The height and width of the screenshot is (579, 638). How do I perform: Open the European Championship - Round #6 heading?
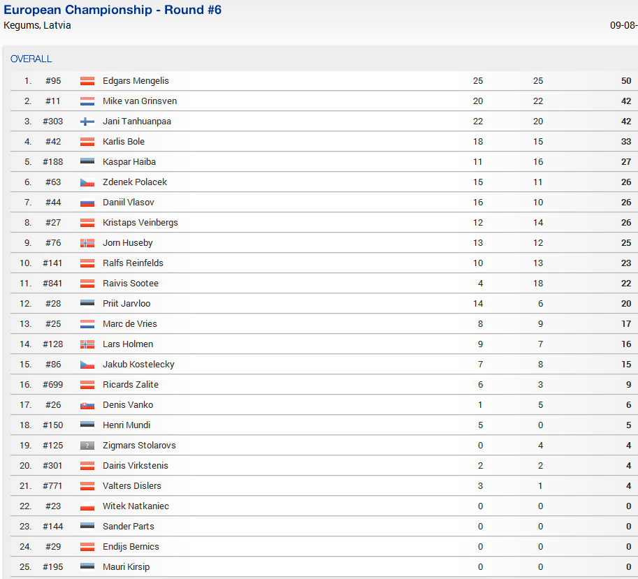pyautogui.click(x=113, y=10)
